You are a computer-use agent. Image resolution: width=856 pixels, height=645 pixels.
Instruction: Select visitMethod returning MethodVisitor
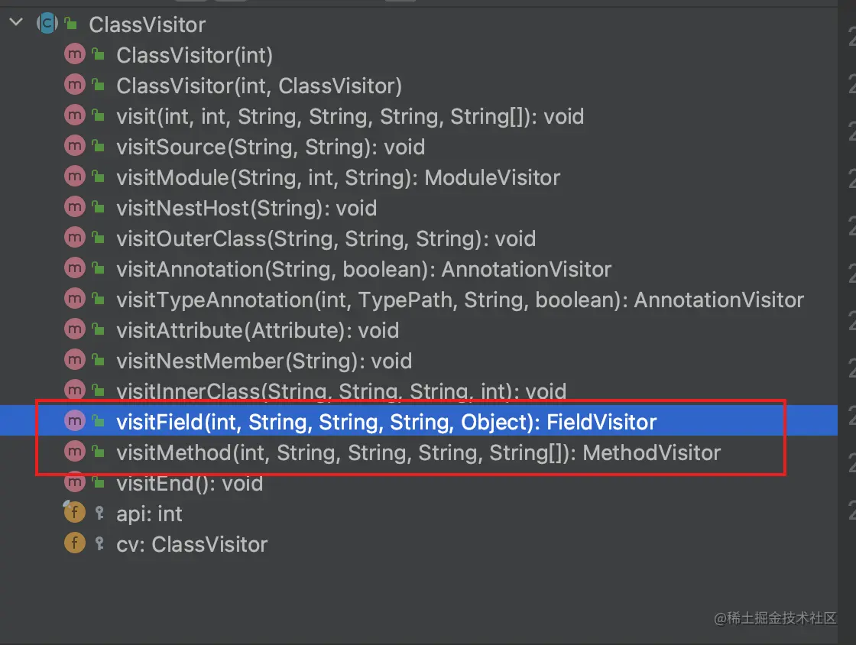click(418, 452)
